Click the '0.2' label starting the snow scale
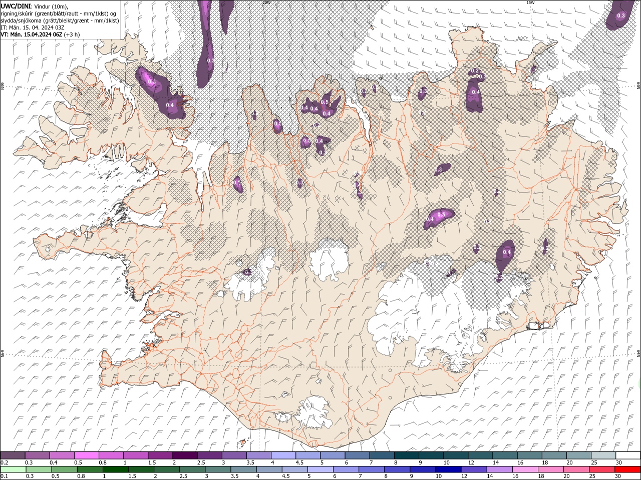 point(5,462)
